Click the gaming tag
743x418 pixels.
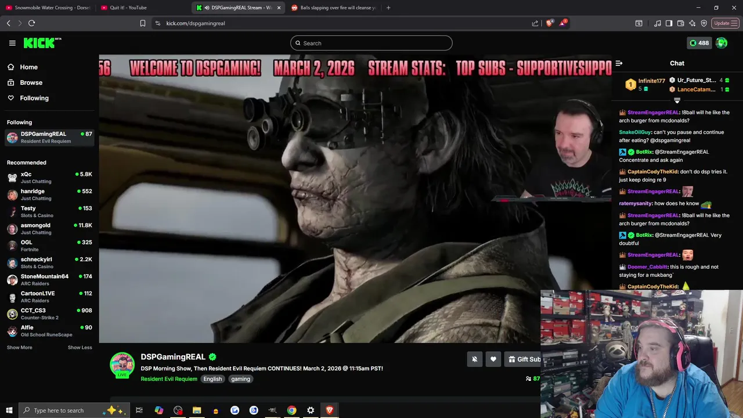tap(240, 379)
